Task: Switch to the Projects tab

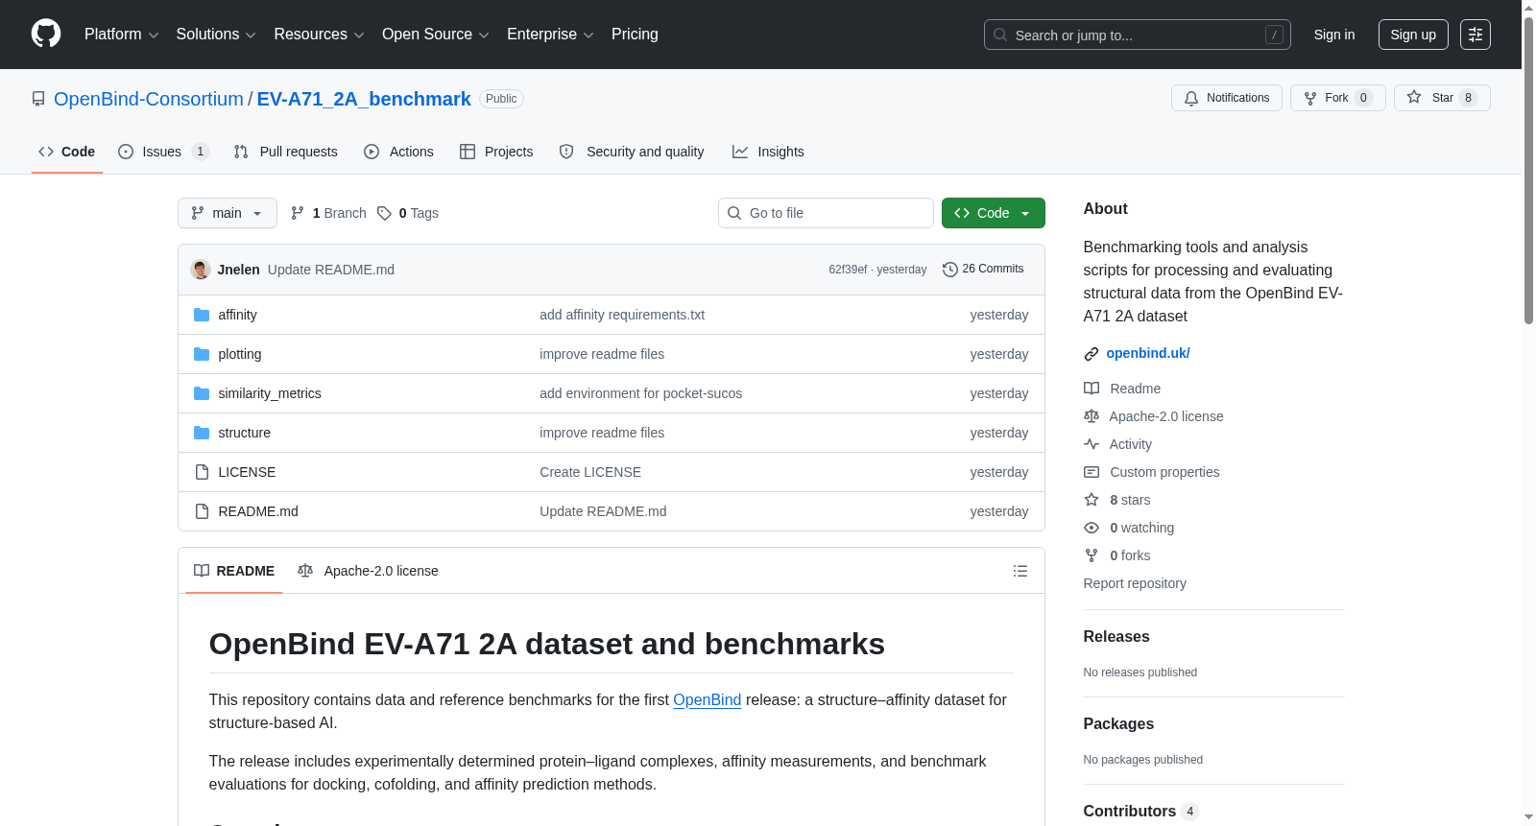Action: [x=496, y=152]
